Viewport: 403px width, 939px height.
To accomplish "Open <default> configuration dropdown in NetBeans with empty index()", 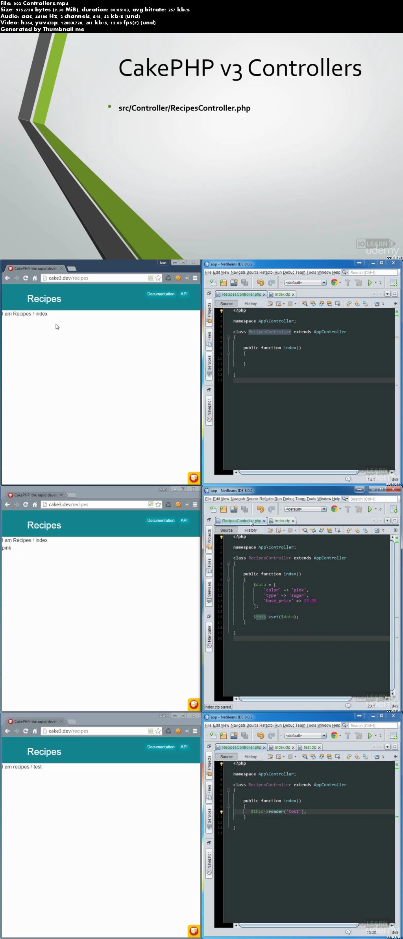I will tap(306, 283).
